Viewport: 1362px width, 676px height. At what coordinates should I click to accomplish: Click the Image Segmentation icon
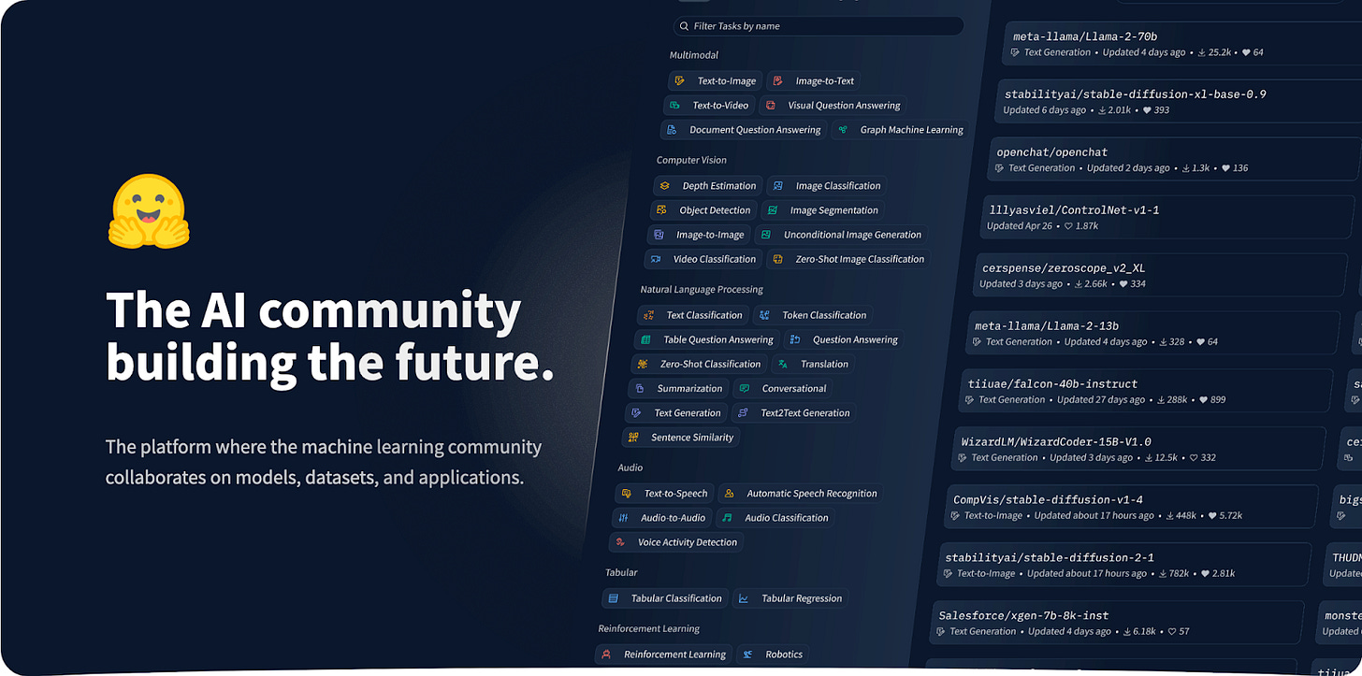pyautogui.click(x=773, y=210)
